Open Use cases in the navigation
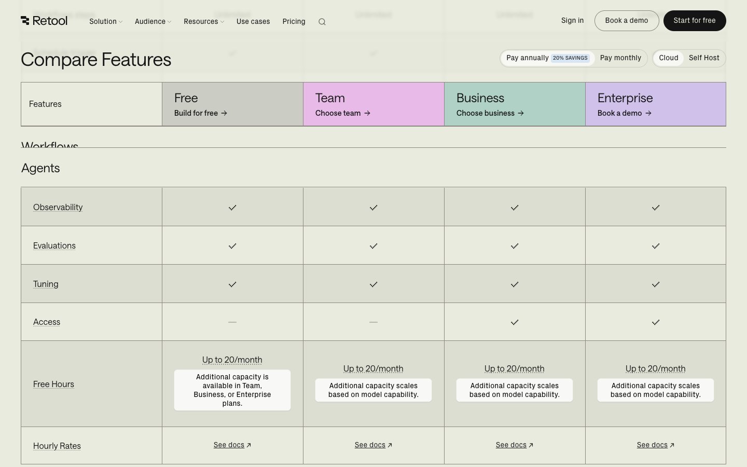The width and height of the screenshot is (747, 467). 253,21
